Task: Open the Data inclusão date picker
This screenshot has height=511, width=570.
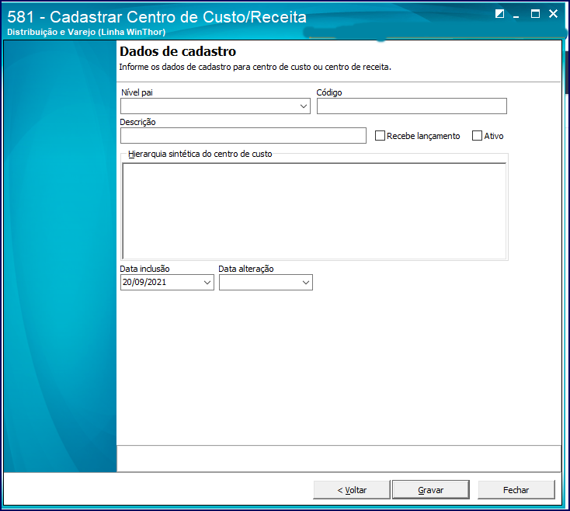Action: tap(207, 283)
